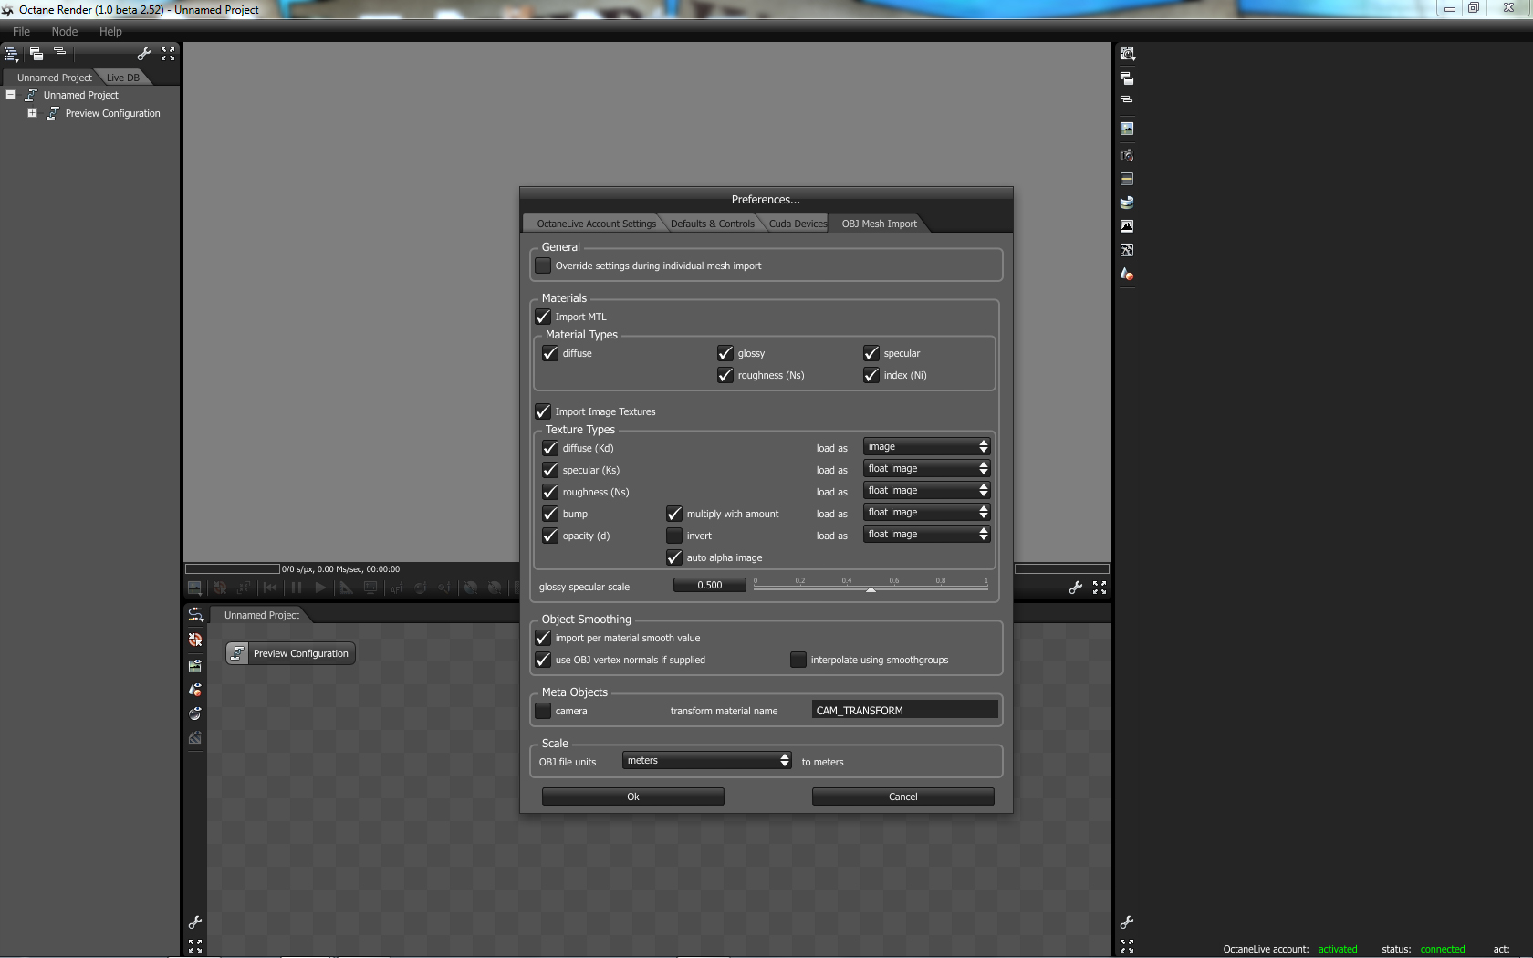Image resolution: width=1533 pixels, height=958 pixels.
Task: Click the node graph editor icon
Action: (x=195, y=615)
